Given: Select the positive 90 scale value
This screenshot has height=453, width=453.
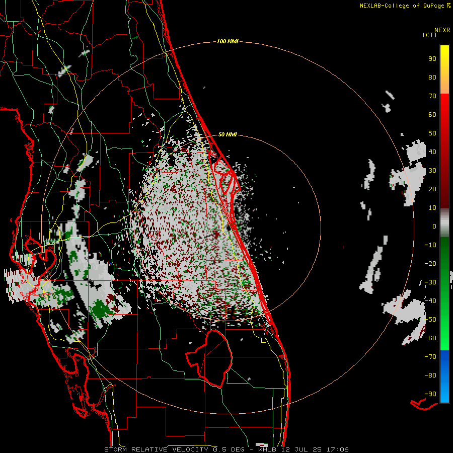Looking at the screenshot, I should [x=432, y=59].
